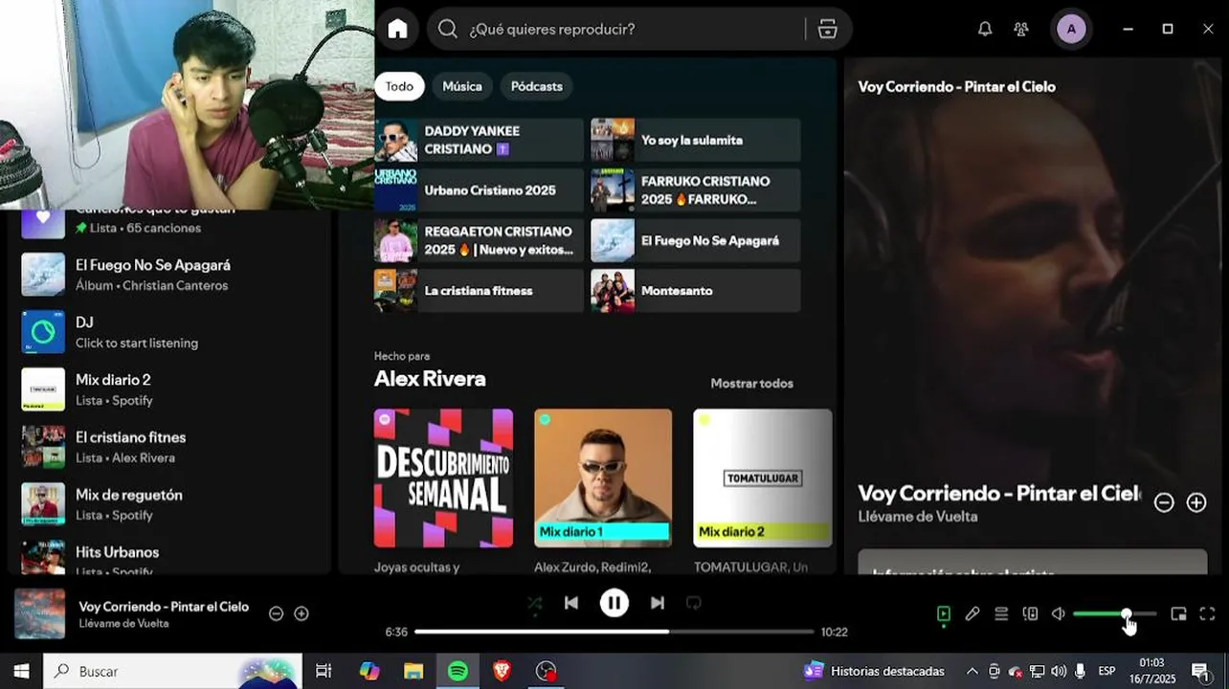Select the Pódcasts filter chip
Screen dimensions: 1229x689
[x=536, y=86]
